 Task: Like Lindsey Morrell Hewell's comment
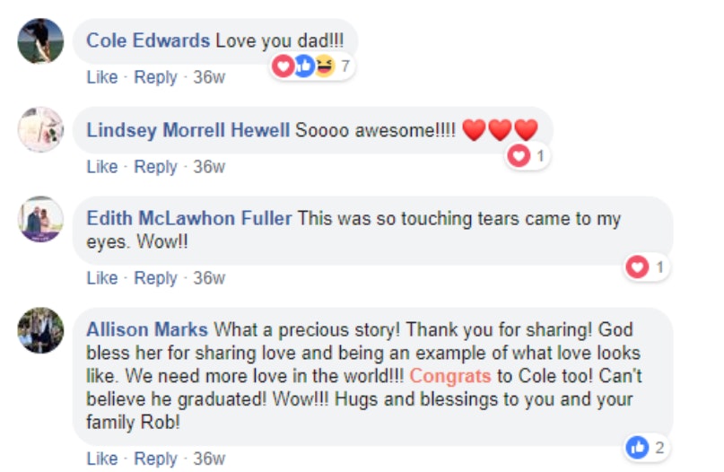coord(102,167)
